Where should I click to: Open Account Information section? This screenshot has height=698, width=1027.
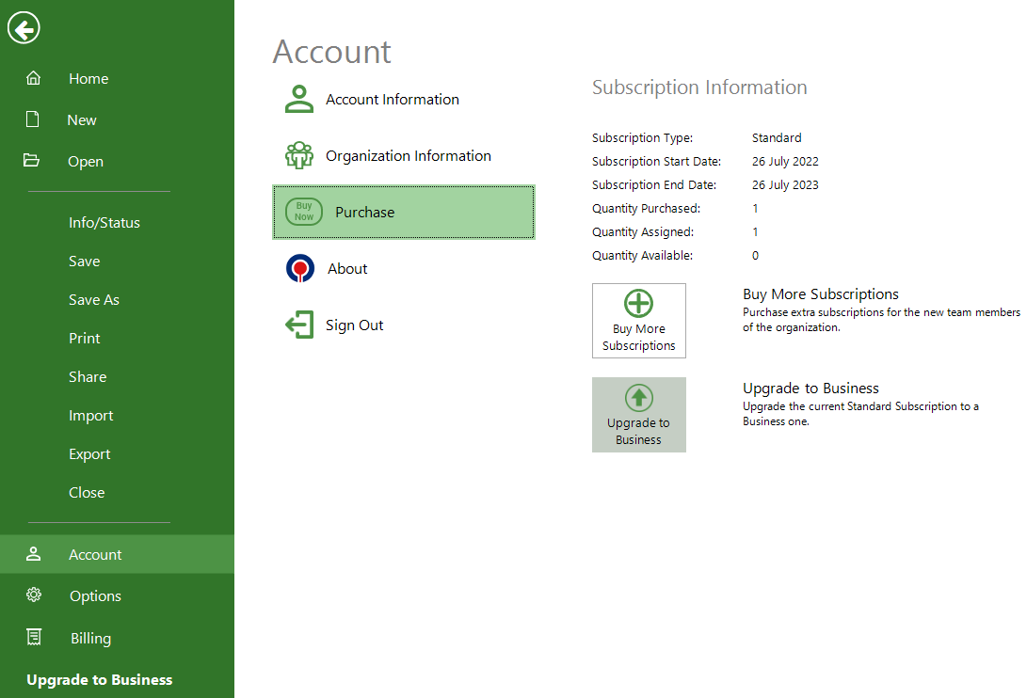click(404, 99)
